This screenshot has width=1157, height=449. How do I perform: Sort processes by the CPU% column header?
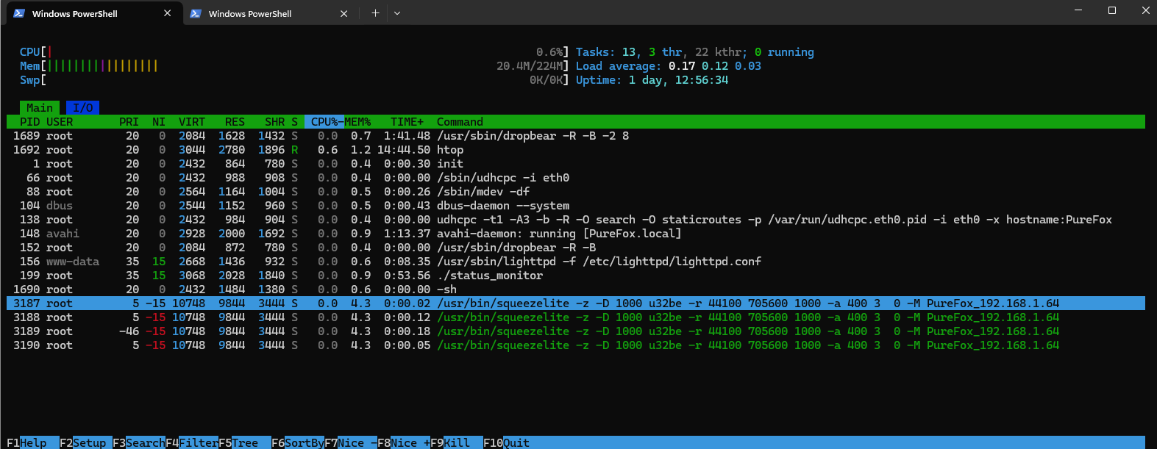pos(324,122)
